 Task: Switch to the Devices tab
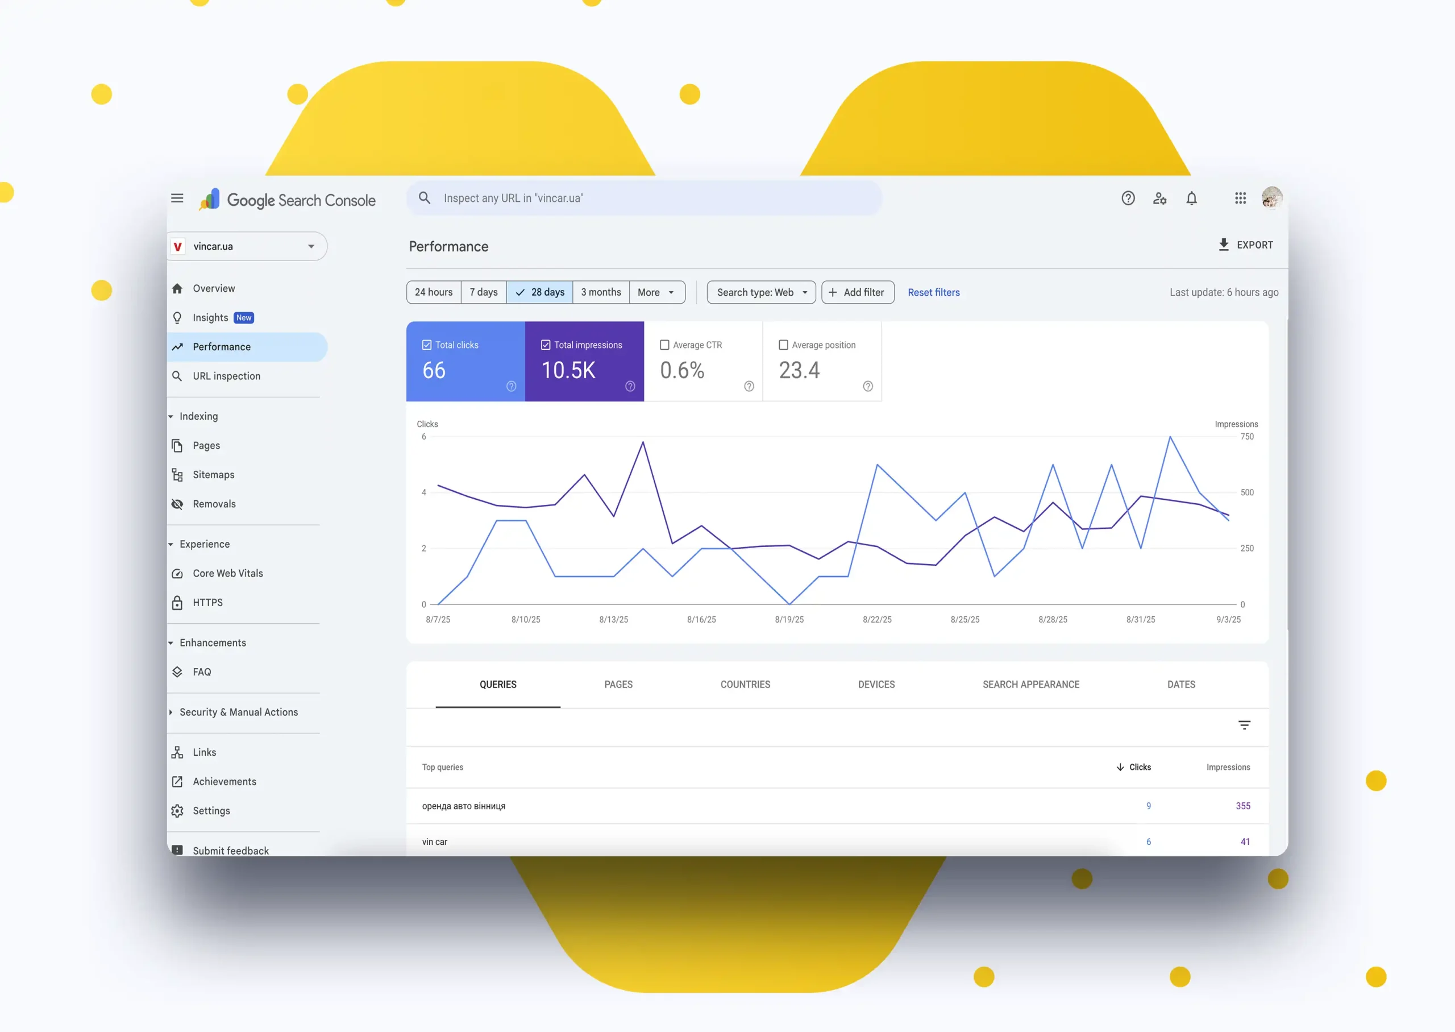coord(876,685)
